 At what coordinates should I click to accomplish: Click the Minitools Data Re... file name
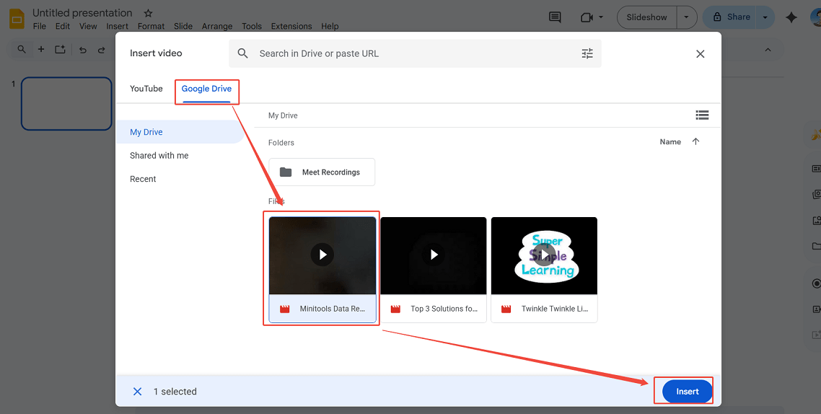click(333, 309)
